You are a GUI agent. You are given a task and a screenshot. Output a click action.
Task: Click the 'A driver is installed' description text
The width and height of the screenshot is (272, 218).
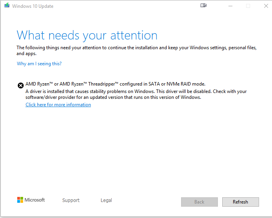coord(136,95)
